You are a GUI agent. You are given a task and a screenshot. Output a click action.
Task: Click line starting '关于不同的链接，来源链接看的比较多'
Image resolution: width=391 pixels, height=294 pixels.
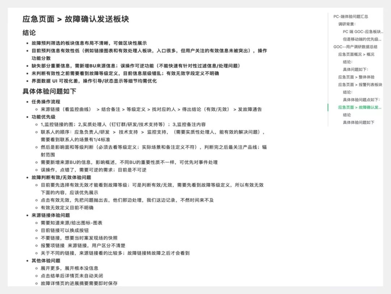(115, 253)
